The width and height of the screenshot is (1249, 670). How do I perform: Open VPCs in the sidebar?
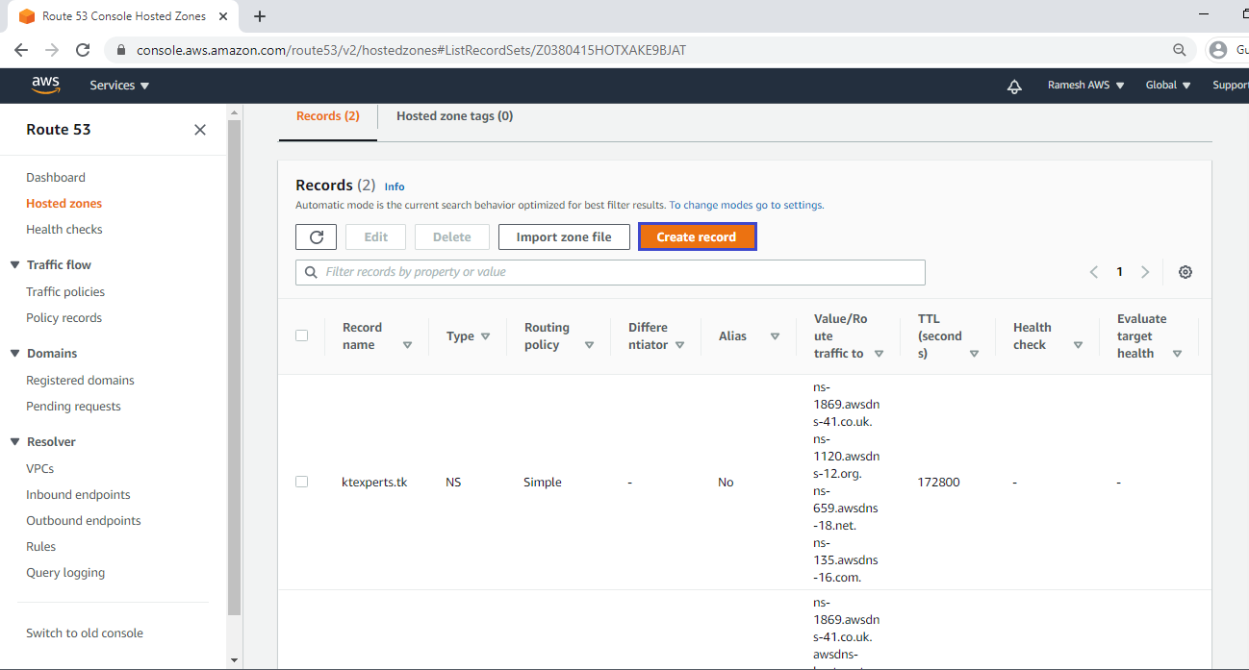click(40, 469)
